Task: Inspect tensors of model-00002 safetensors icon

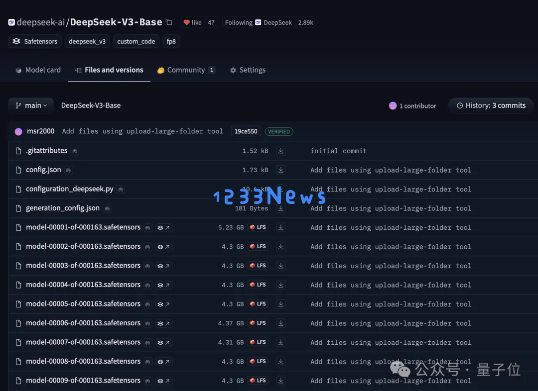Action: coord(164,247)
